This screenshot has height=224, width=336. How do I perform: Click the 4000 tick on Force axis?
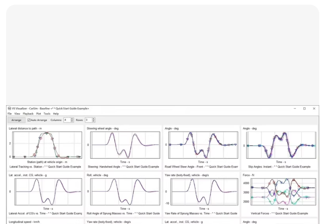(x=246, y=183)
